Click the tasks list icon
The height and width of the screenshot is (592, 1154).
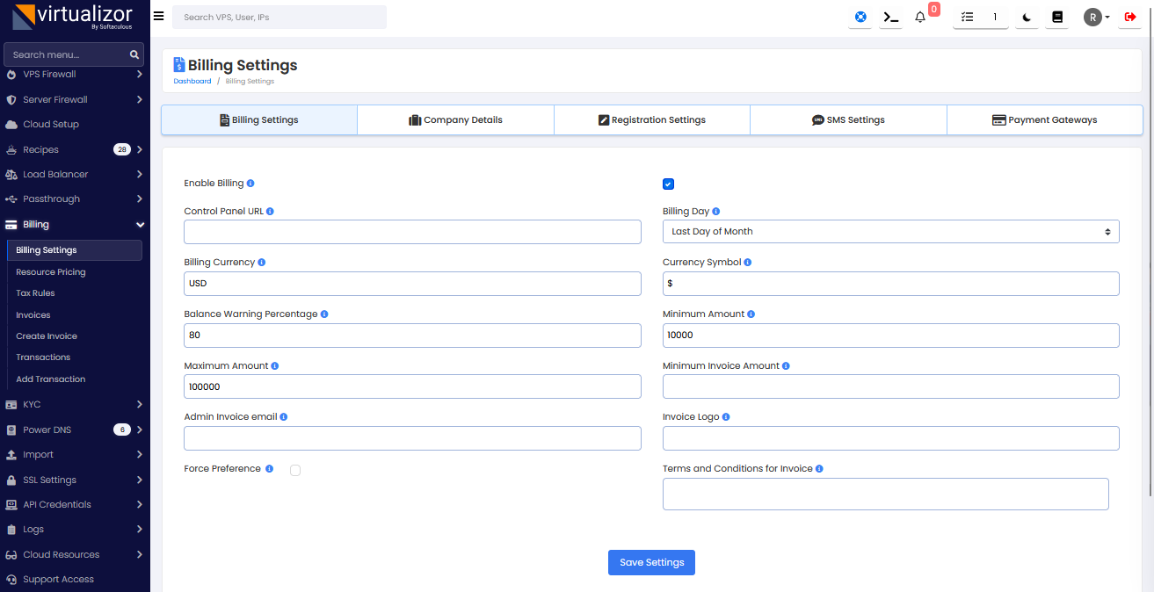tap(968, 17)
